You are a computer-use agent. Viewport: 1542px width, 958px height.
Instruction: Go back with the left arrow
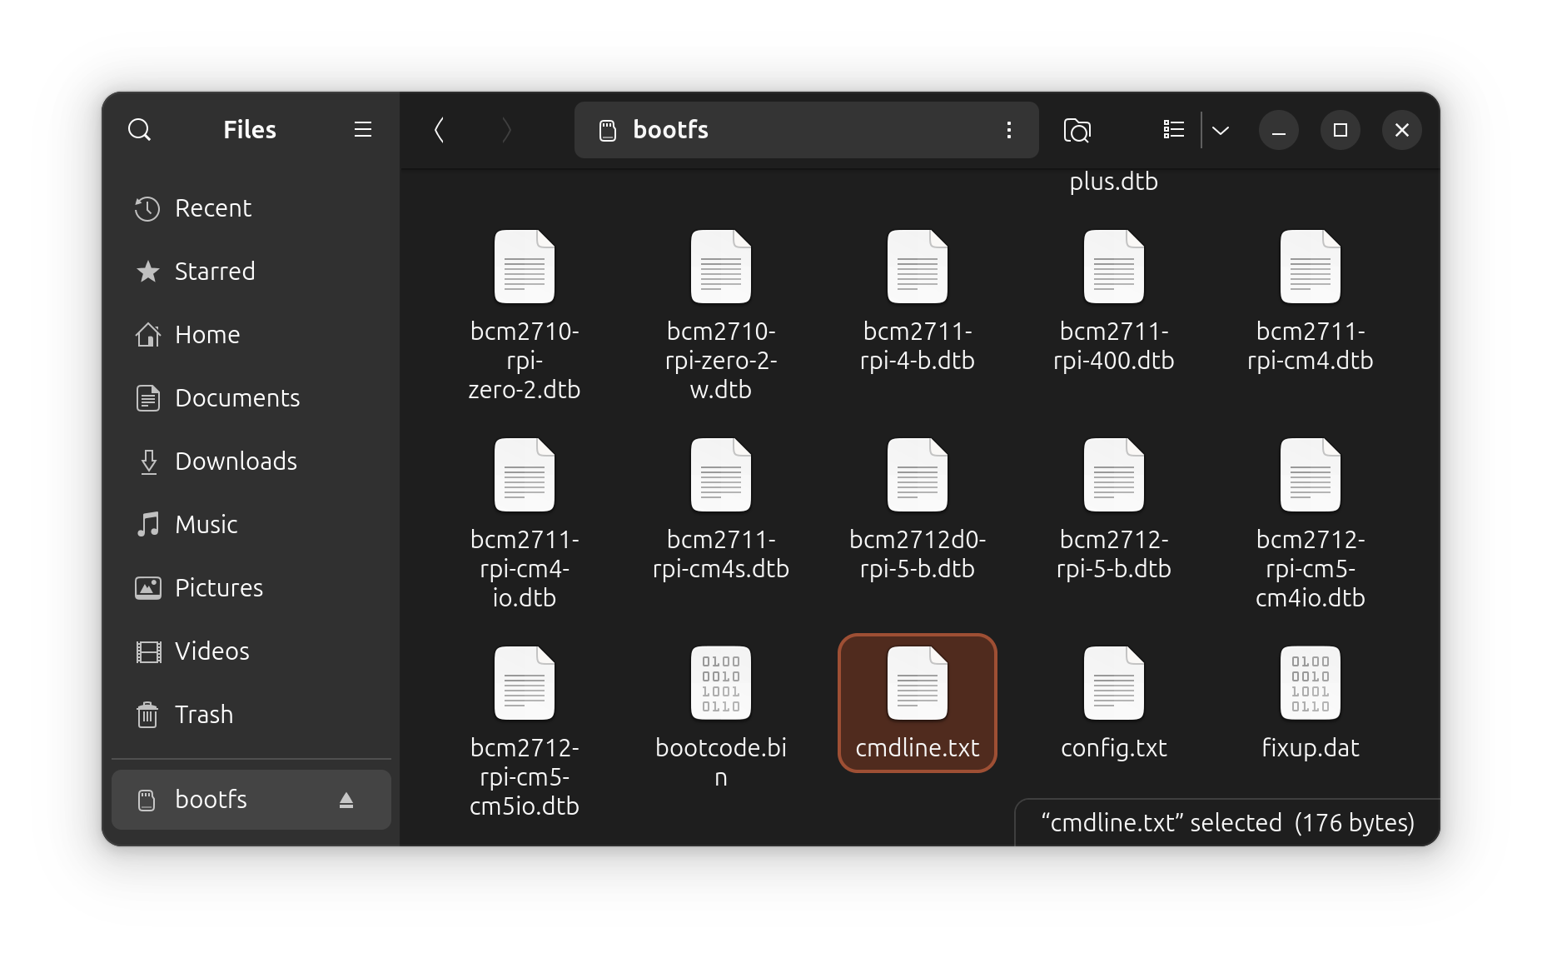439,130
